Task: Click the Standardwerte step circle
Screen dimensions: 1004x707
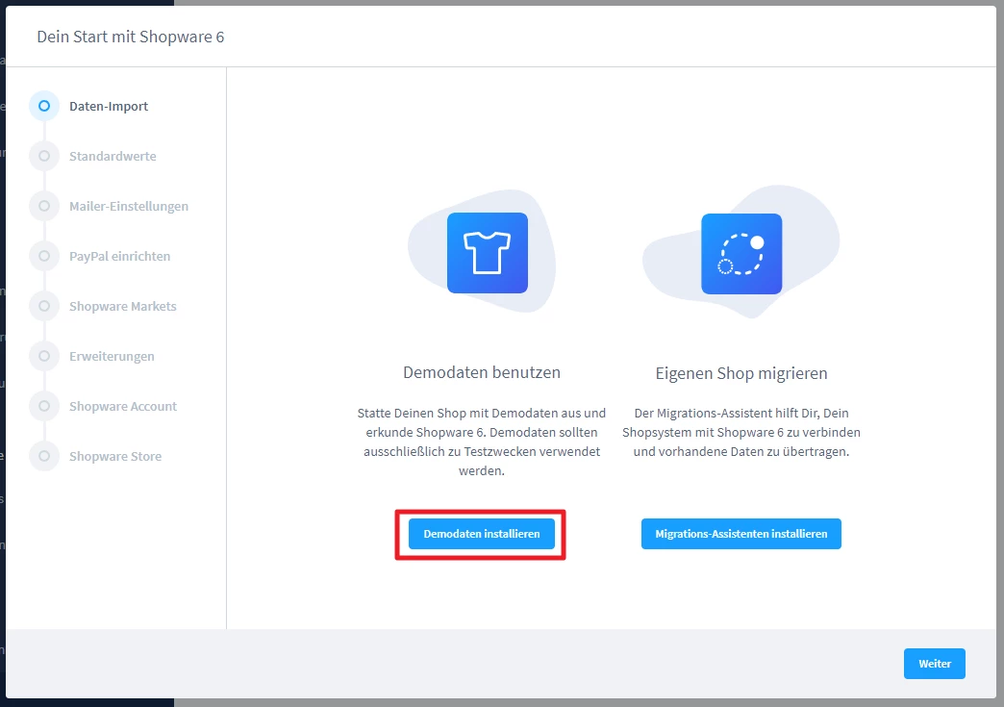Action: coord(44,156)
